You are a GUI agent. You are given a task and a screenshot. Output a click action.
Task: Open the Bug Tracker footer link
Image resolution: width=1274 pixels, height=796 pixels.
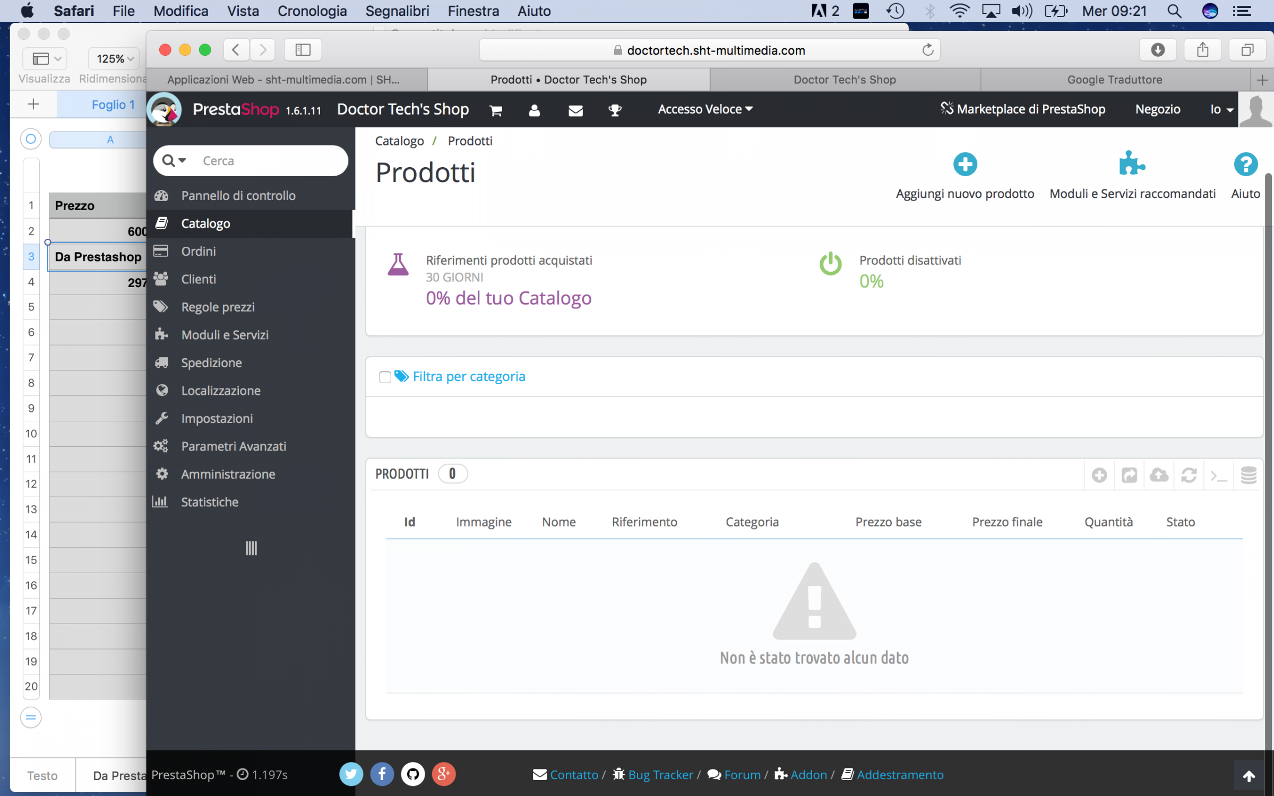(x=660, y=775)
